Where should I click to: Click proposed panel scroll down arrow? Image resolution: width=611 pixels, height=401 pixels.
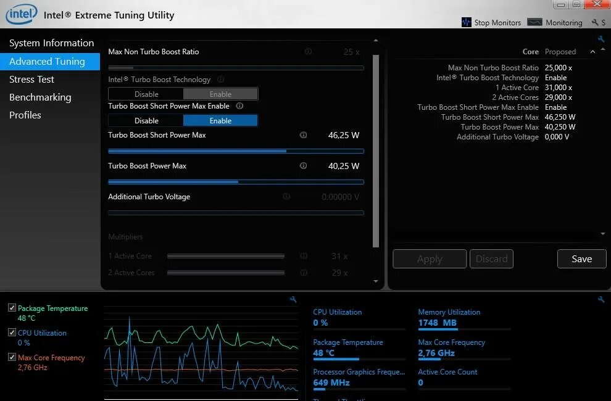pos(603,233)
